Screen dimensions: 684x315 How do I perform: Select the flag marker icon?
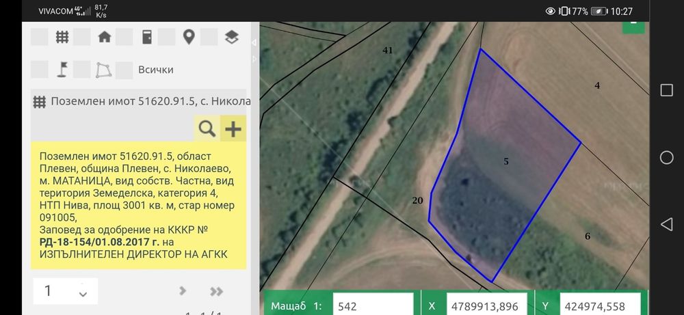point(62,70)
